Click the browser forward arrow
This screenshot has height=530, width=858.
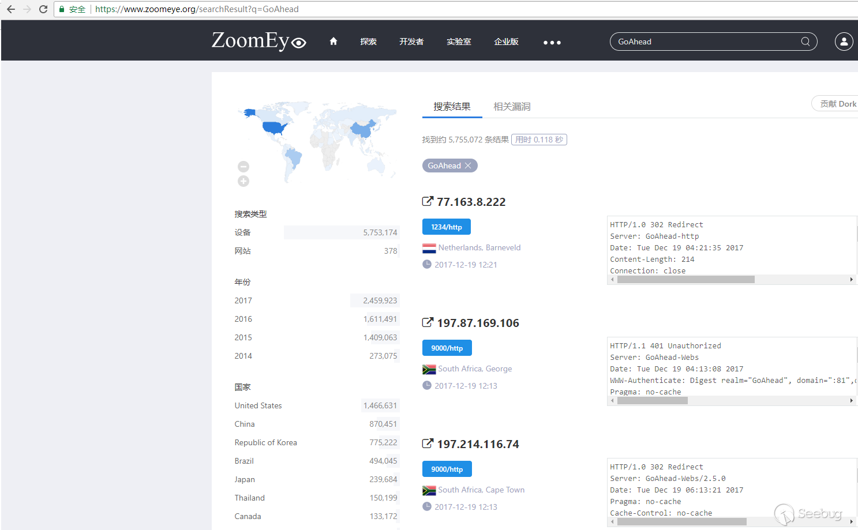click(x=27, y=9)
